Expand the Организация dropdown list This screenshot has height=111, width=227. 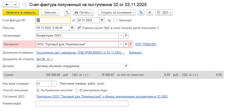[121, 35]
